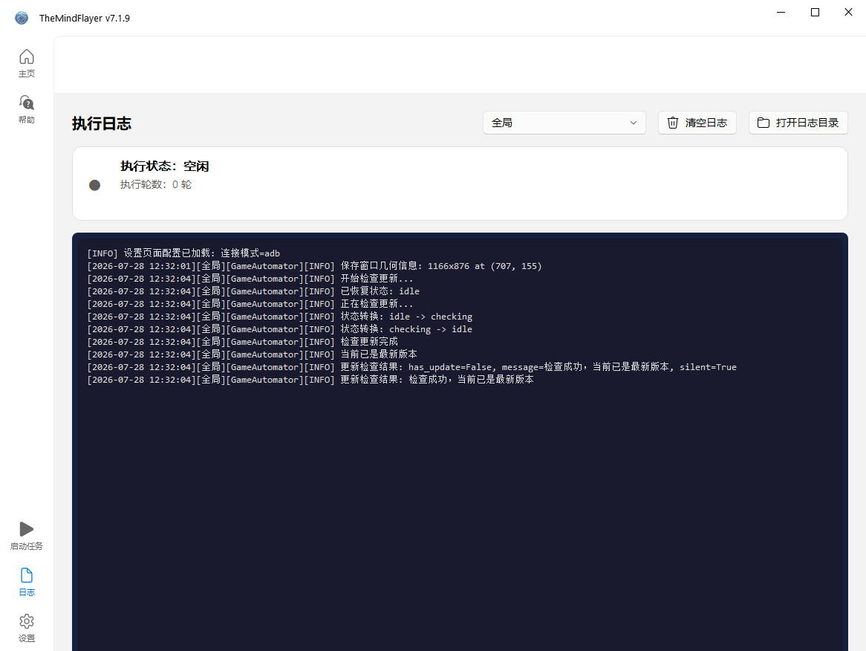This screenshot has width=866, height=651.
Task: Click log line idle -> checking
Action: click(x=279, y=317)
